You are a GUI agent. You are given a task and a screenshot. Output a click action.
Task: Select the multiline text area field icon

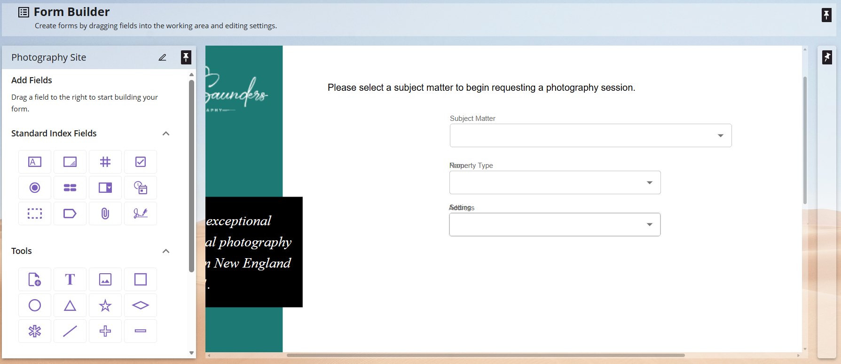(x=70, y=162)
